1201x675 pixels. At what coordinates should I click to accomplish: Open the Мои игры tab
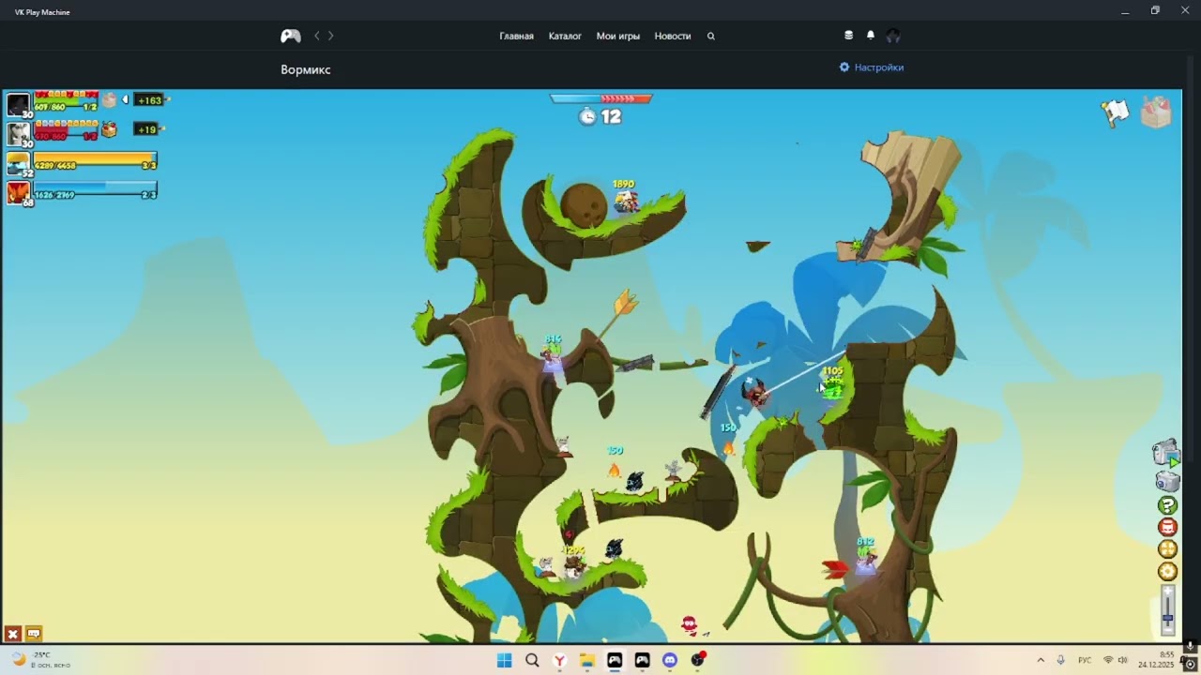618,36
